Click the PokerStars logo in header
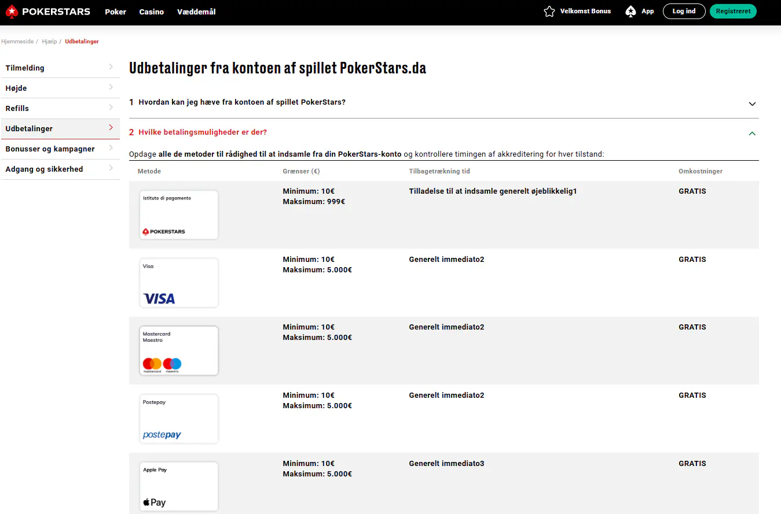This screenshot has width=781, height=514. click(x=48, y=12)
